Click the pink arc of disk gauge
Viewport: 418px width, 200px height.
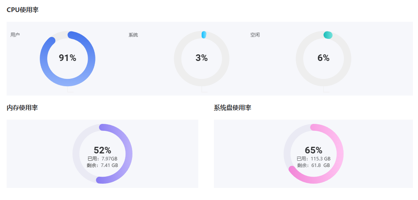[x=340, y=154]
